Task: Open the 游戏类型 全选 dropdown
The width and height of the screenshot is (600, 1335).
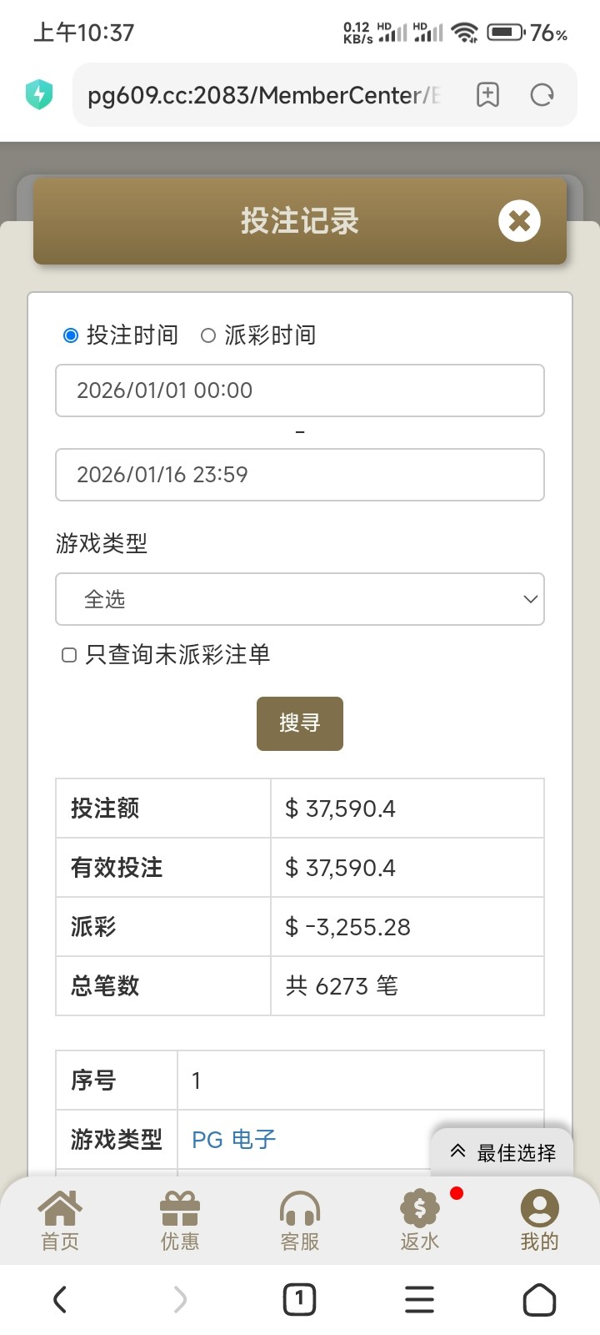Action: pos(300,599)
